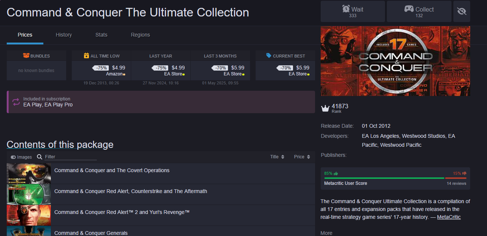Click The Covert Operations thumbnail image

click(29, 173)
